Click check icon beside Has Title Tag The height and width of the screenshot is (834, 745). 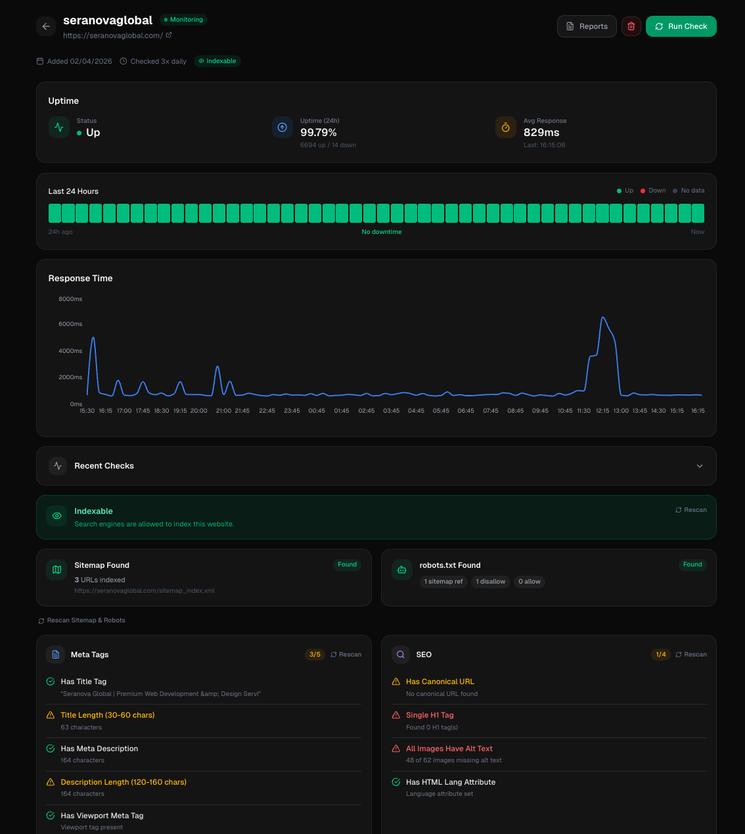click(x=51, y=682)
